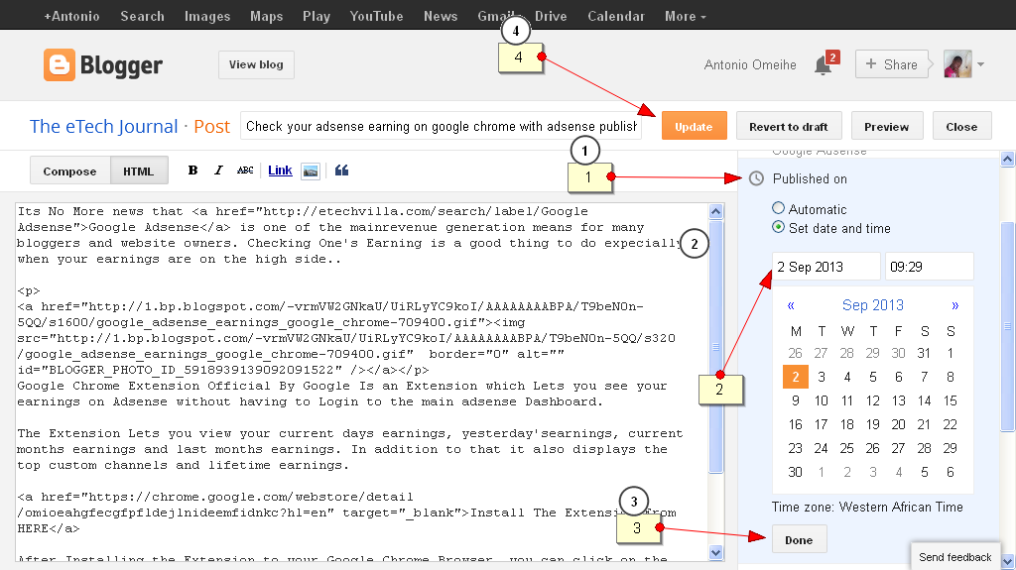1016x570 pixels.
Task: Click inside the HTML post body editor
Action: [361, 383]
